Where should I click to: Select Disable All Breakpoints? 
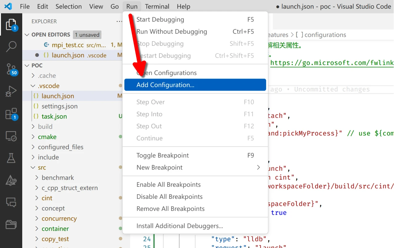click(x=195, y=197)
